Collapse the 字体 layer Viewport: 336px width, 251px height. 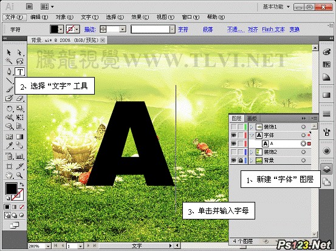click(252, 135)
